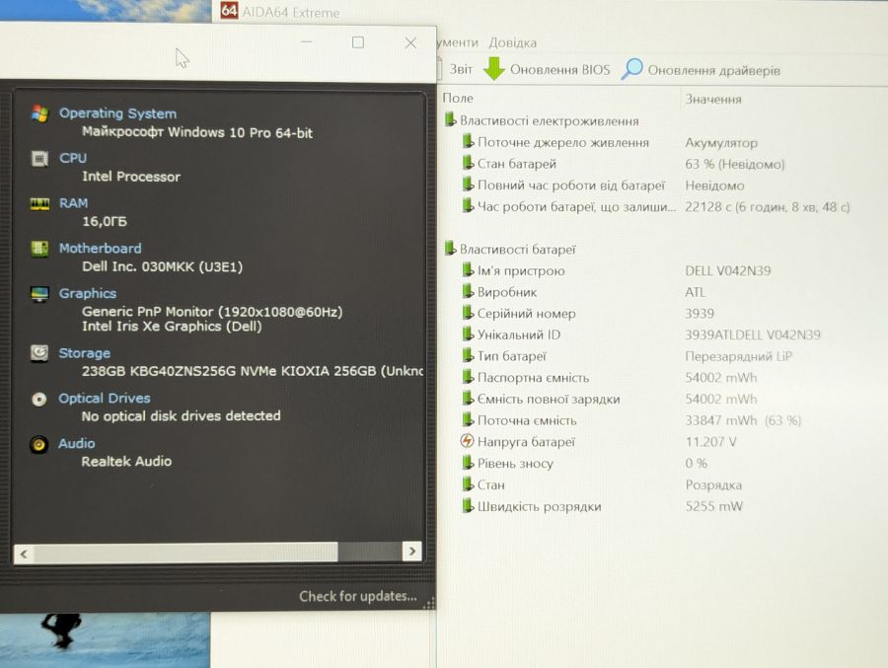
Task: Maximize the Speccy window
Action: (358, 42)
